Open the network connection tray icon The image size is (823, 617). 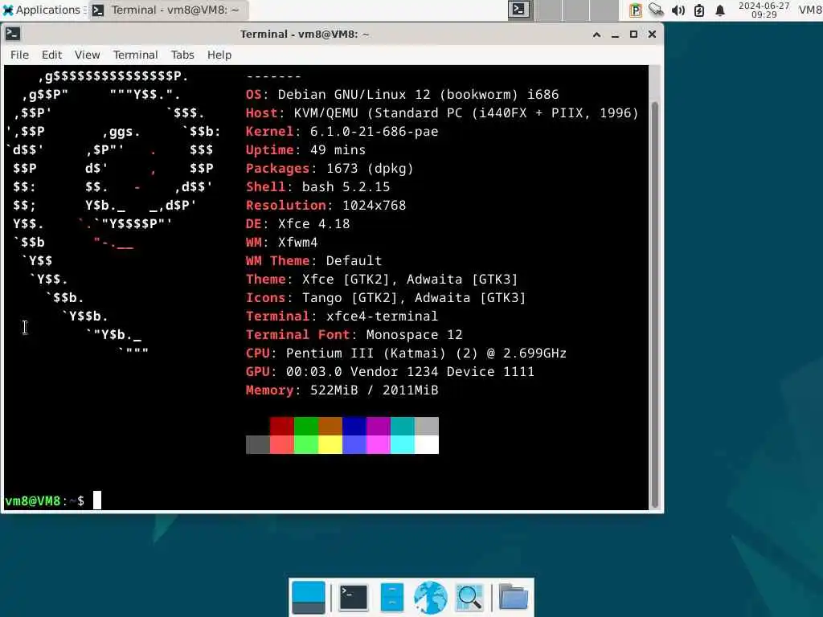[656, 10]
